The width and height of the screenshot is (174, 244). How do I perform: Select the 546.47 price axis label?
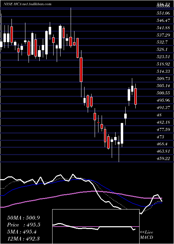(163, 21)
